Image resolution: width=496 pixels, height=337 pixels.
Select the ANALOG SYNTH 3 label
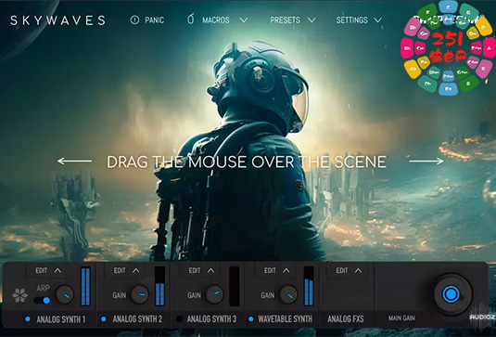click(211, 319)
